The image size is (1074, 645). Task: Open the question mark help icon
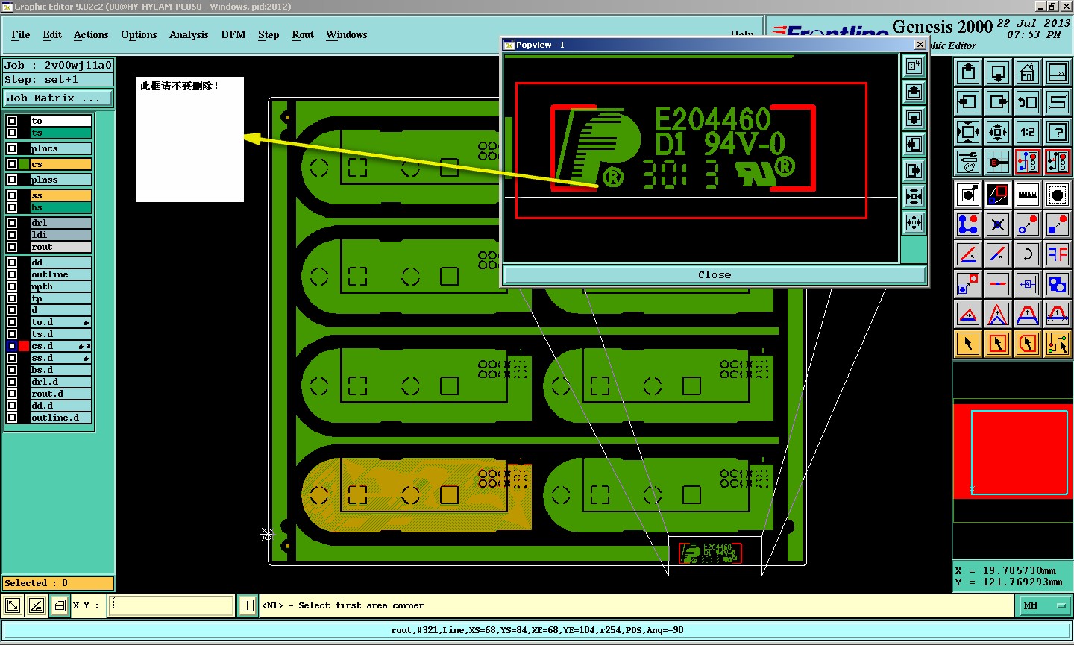click(1058, 132)
